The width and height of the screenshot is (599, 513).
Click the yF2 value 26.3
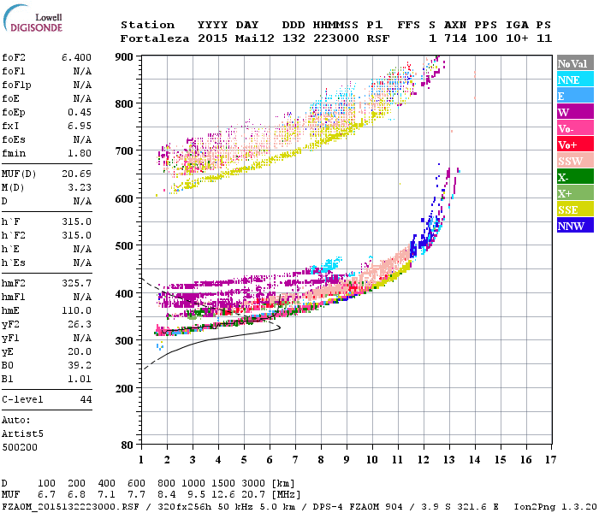80,324
